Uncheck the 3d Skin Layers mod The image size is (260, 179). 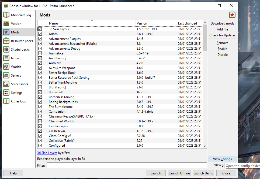pos(40,29)
